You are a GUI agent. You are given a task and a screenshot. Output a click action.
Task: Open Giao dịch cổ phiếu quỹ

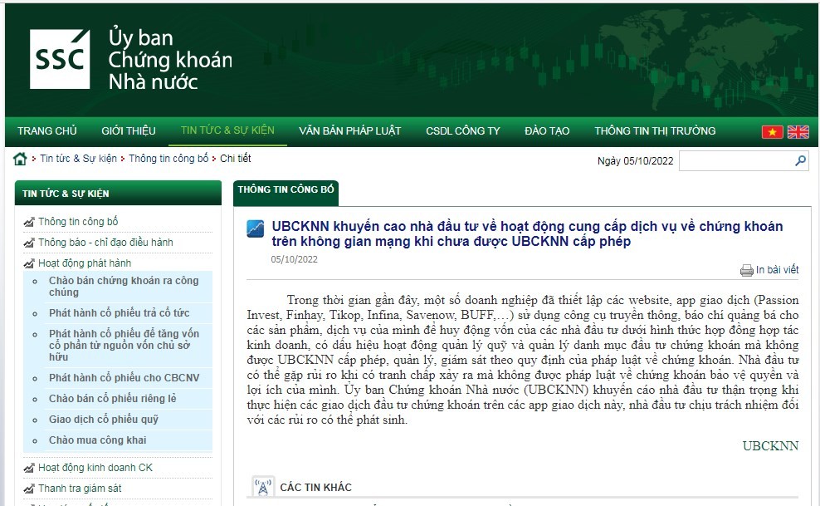(x=104, y=420)
